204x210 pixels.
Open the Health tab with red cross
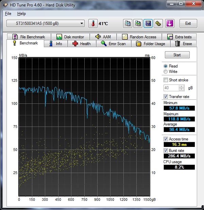tap(81, 44)
